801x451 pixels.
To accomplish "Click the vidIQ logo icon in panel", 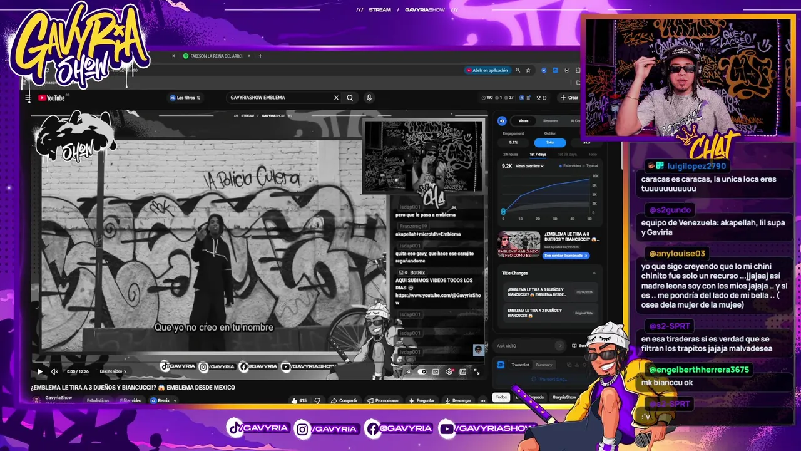I will coord(501,121).
